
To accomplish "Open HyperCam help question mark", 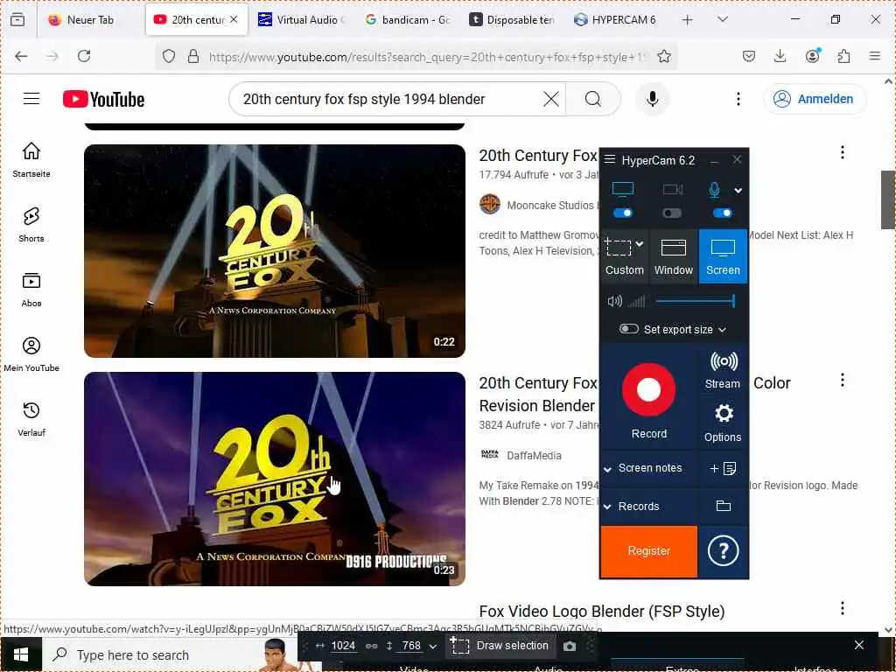I will click(723, 551).
